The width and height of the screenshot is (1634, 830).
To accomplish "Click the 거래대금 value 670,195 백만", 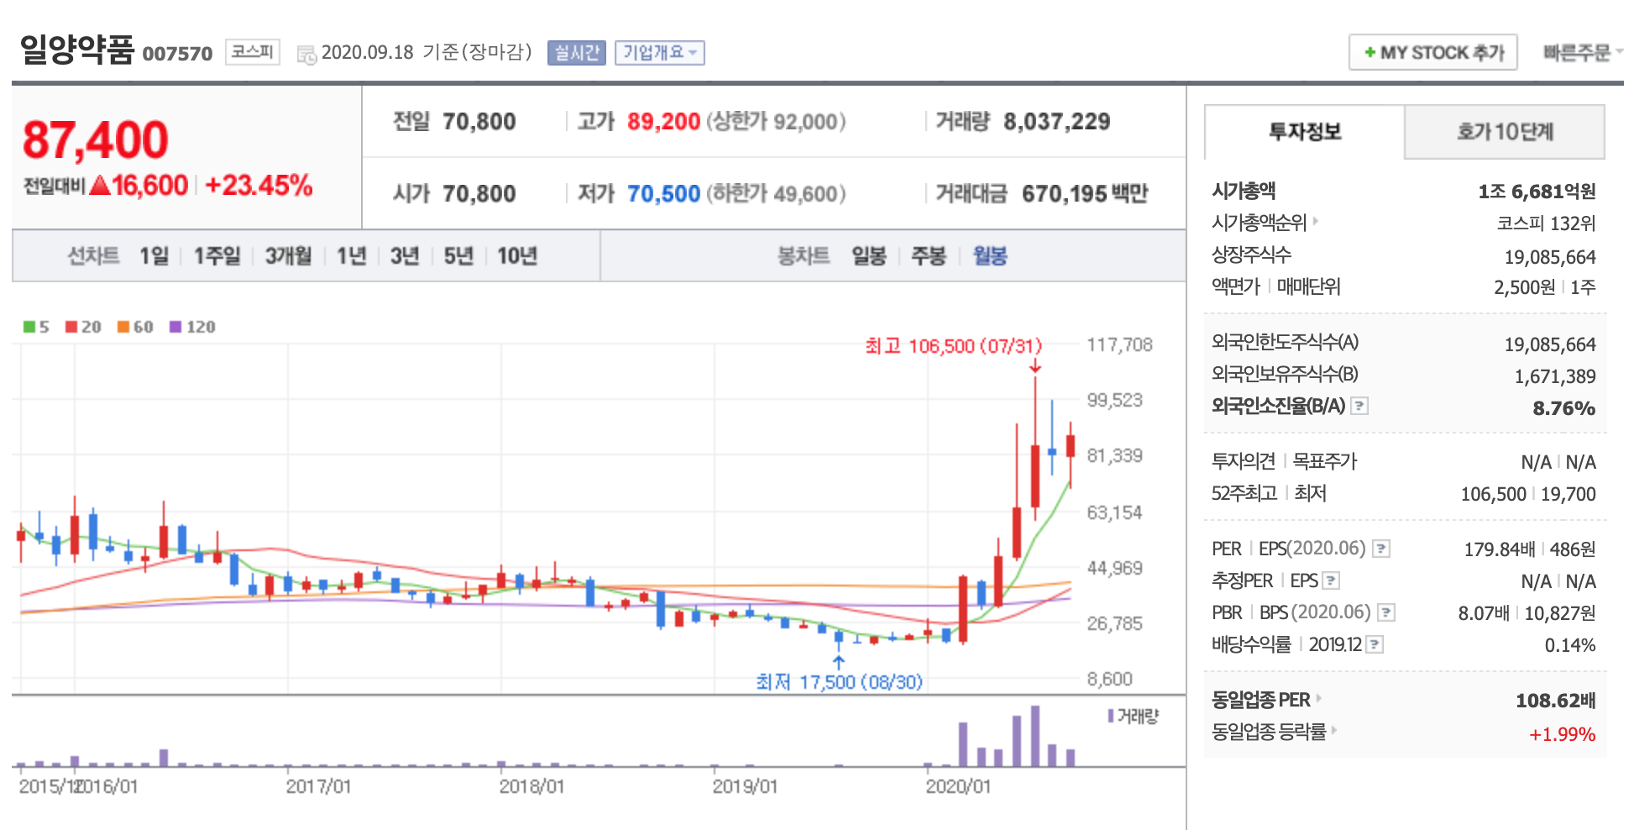I will pos(1084,194).
